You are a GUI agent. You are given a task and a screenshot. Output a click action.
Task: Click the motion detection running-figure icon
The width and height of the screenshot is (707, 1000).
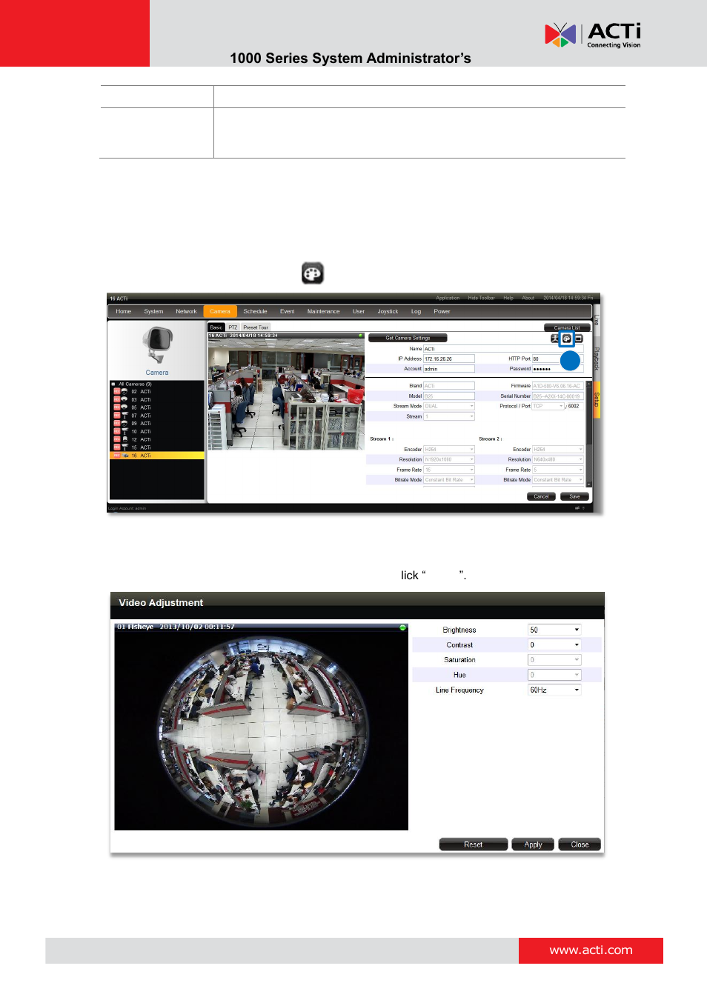click(554, 339)
